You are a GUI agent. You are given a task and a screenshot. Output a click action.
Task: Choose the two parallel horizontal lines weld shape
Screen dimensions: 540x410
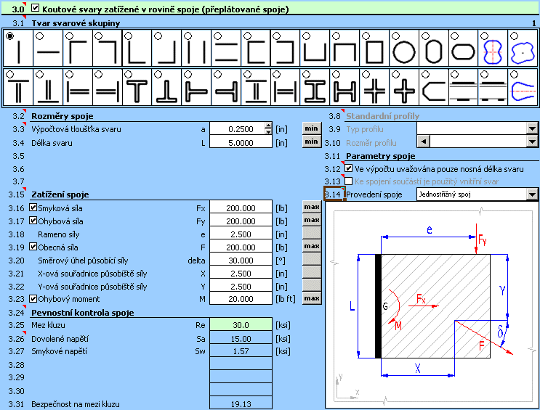click(x=217, y=36)
